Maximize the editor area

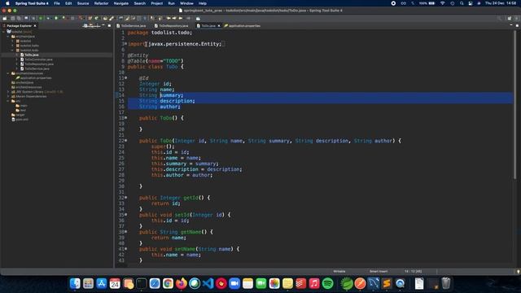tap(517, 25)
